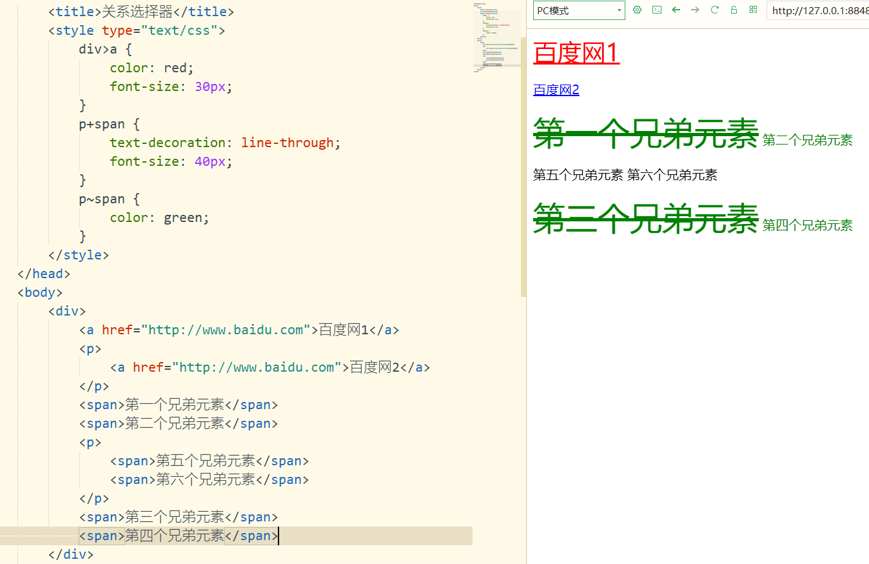The height and width of the screenshot is (564, 869).
Task: Click the color: green; declaration
Action: [x=159, y=217]
